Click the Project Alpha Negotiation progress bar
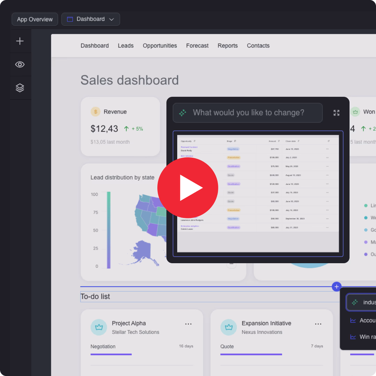376x376 pixels. 111,354
